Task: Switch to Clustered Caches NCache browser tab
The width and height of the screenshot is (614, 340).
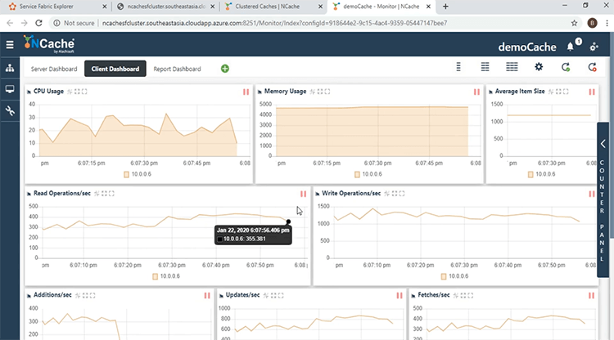Action: tap(272, 7)
